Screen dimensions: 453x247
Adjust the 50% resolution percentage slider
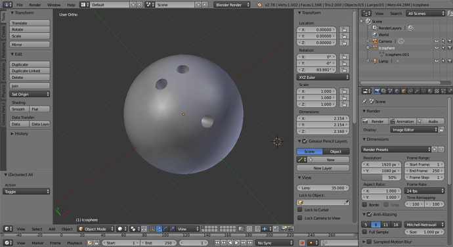coord(381,177)
